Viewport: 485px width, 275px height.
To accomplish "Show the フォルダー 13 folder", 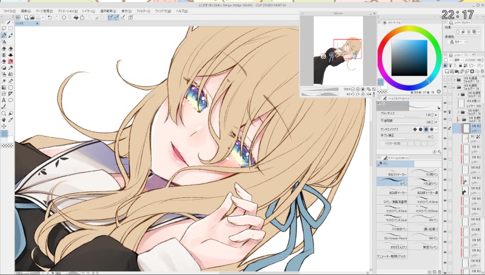I will 445,80.
